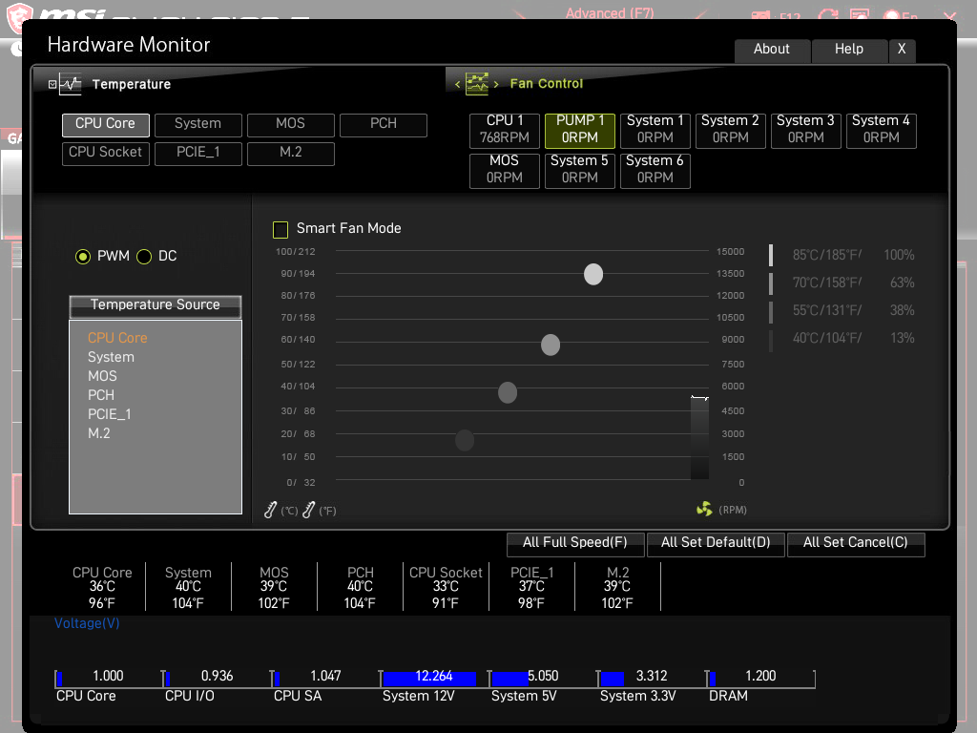Open the System 4 fan tab
This screenshot has width=977, height=733.
tap(881, 130)
